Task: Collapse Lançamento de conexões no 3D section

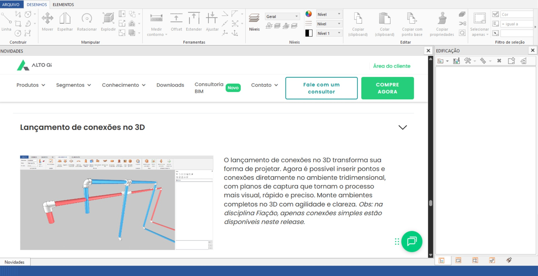Action: 403,127
